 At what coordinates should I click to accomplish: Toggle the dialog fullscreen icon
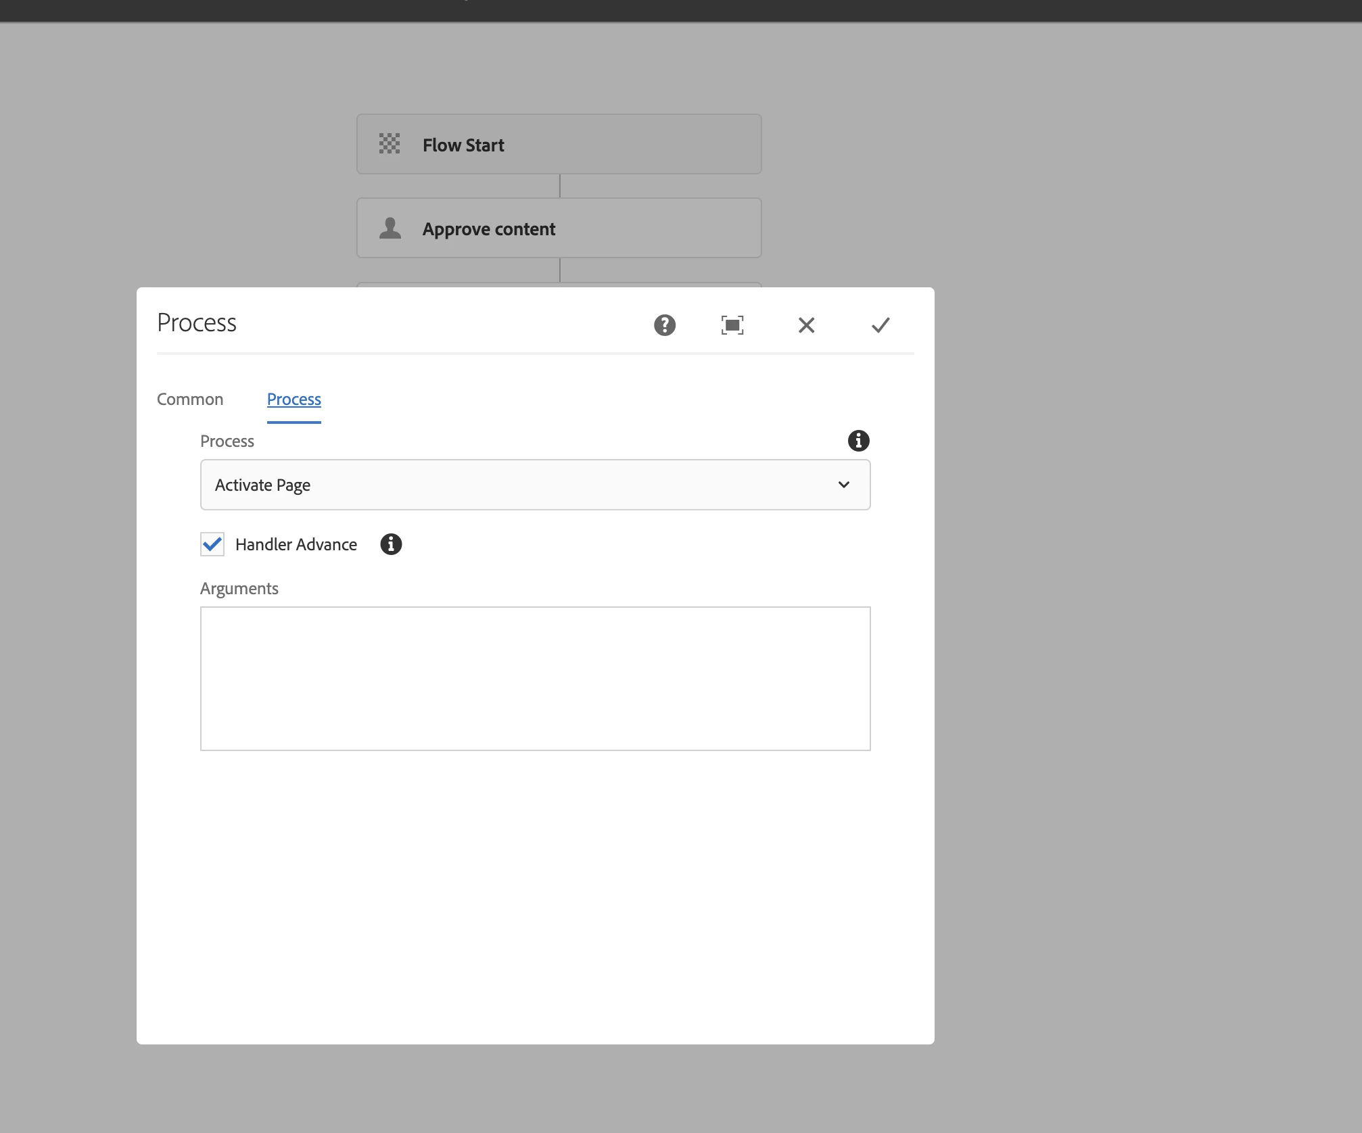732,325
